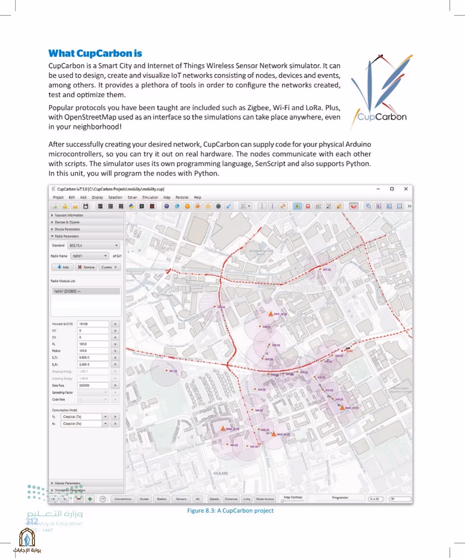Viewport: 465px width, 558px height.
Task: Click the orange triangle marker near top center
Action: coord(271,313)
